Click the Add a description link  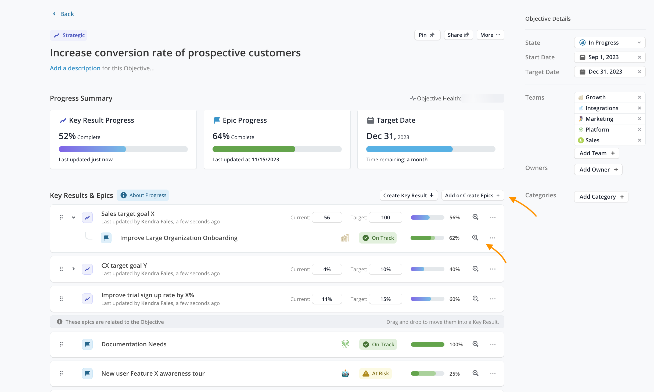click(75, 68)
